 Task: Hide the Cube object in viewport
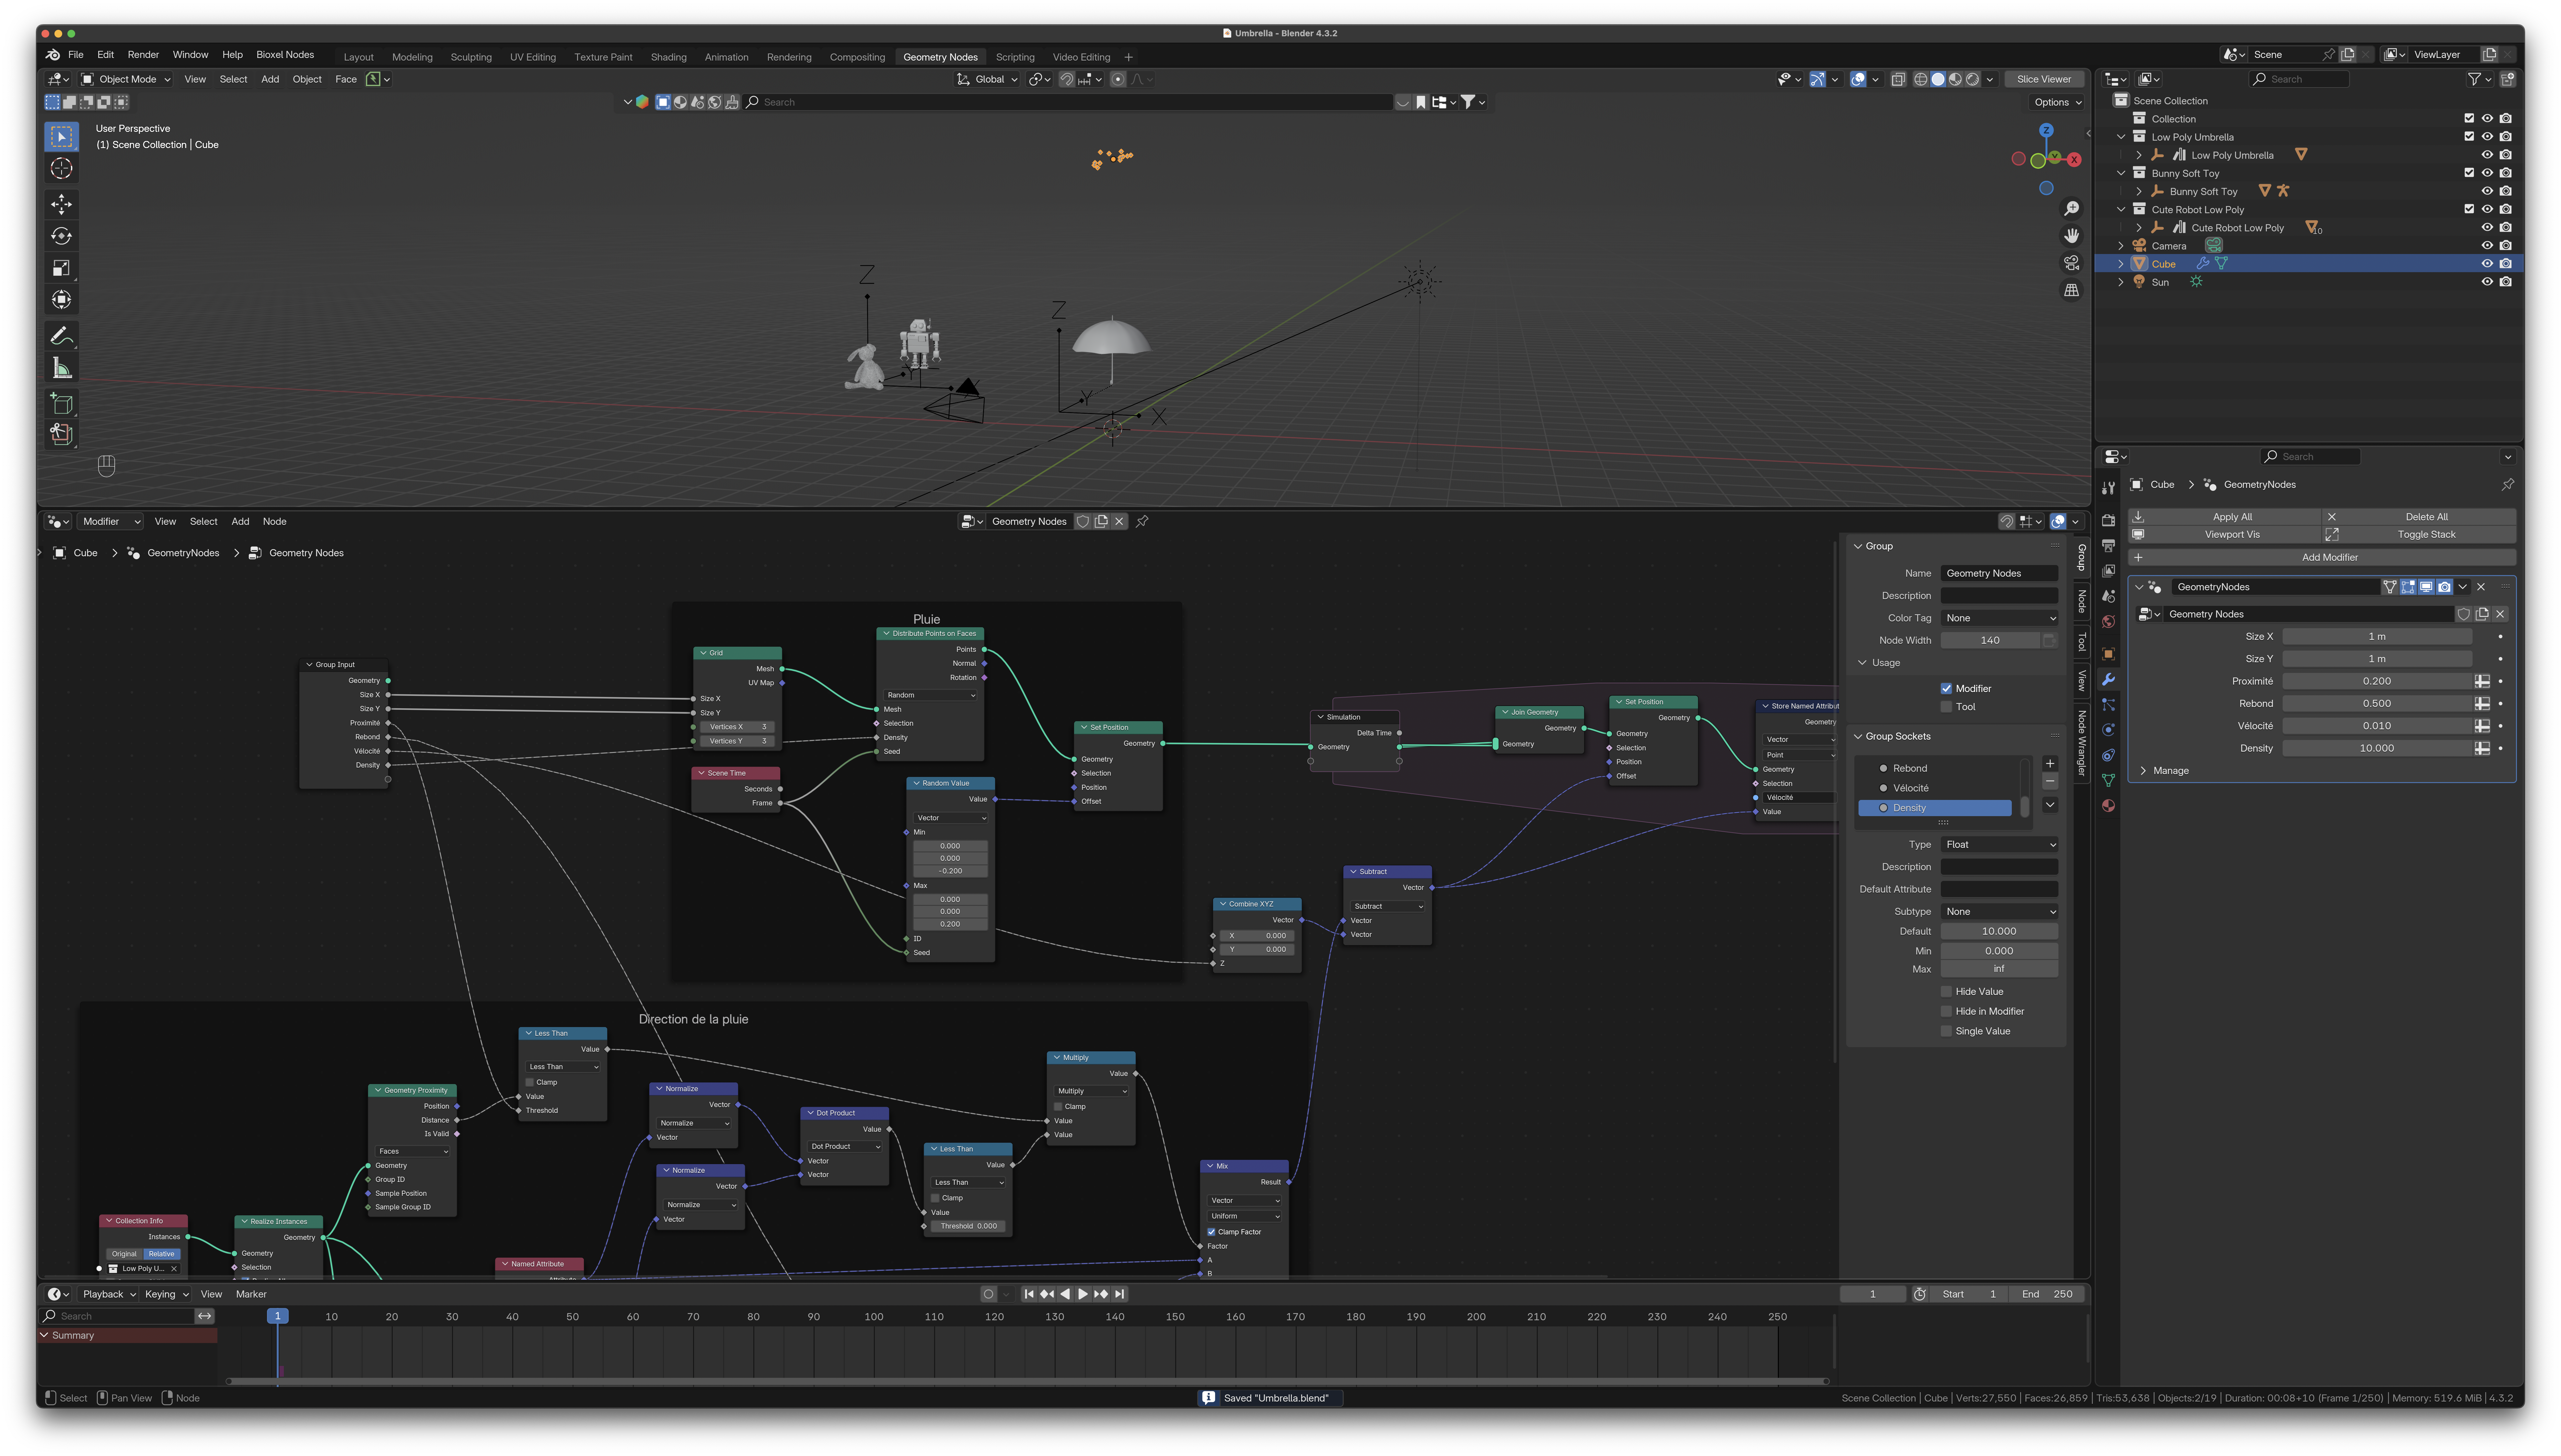tap(2487, 264)
